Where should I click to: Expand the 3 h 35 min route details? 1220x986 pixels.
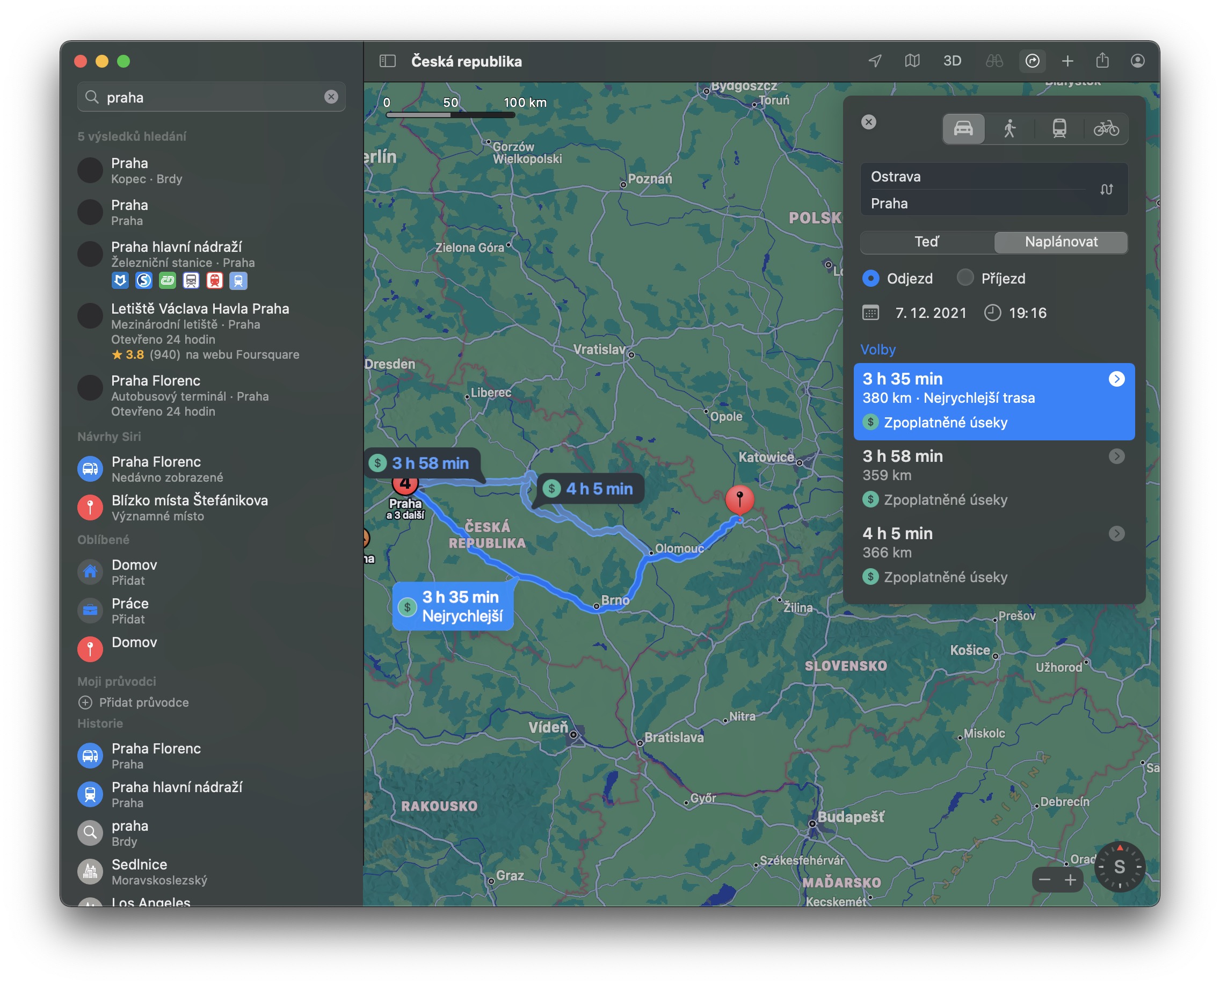pos(1116,379)
